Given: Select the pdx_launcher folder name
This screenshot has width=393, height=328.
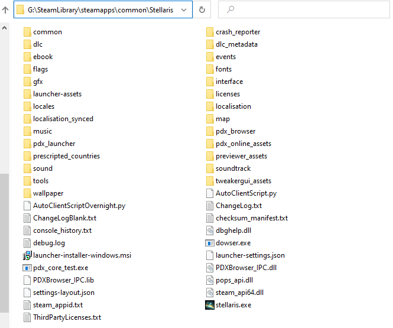Looking at the screenshot, I should click(x=54, y=144).
